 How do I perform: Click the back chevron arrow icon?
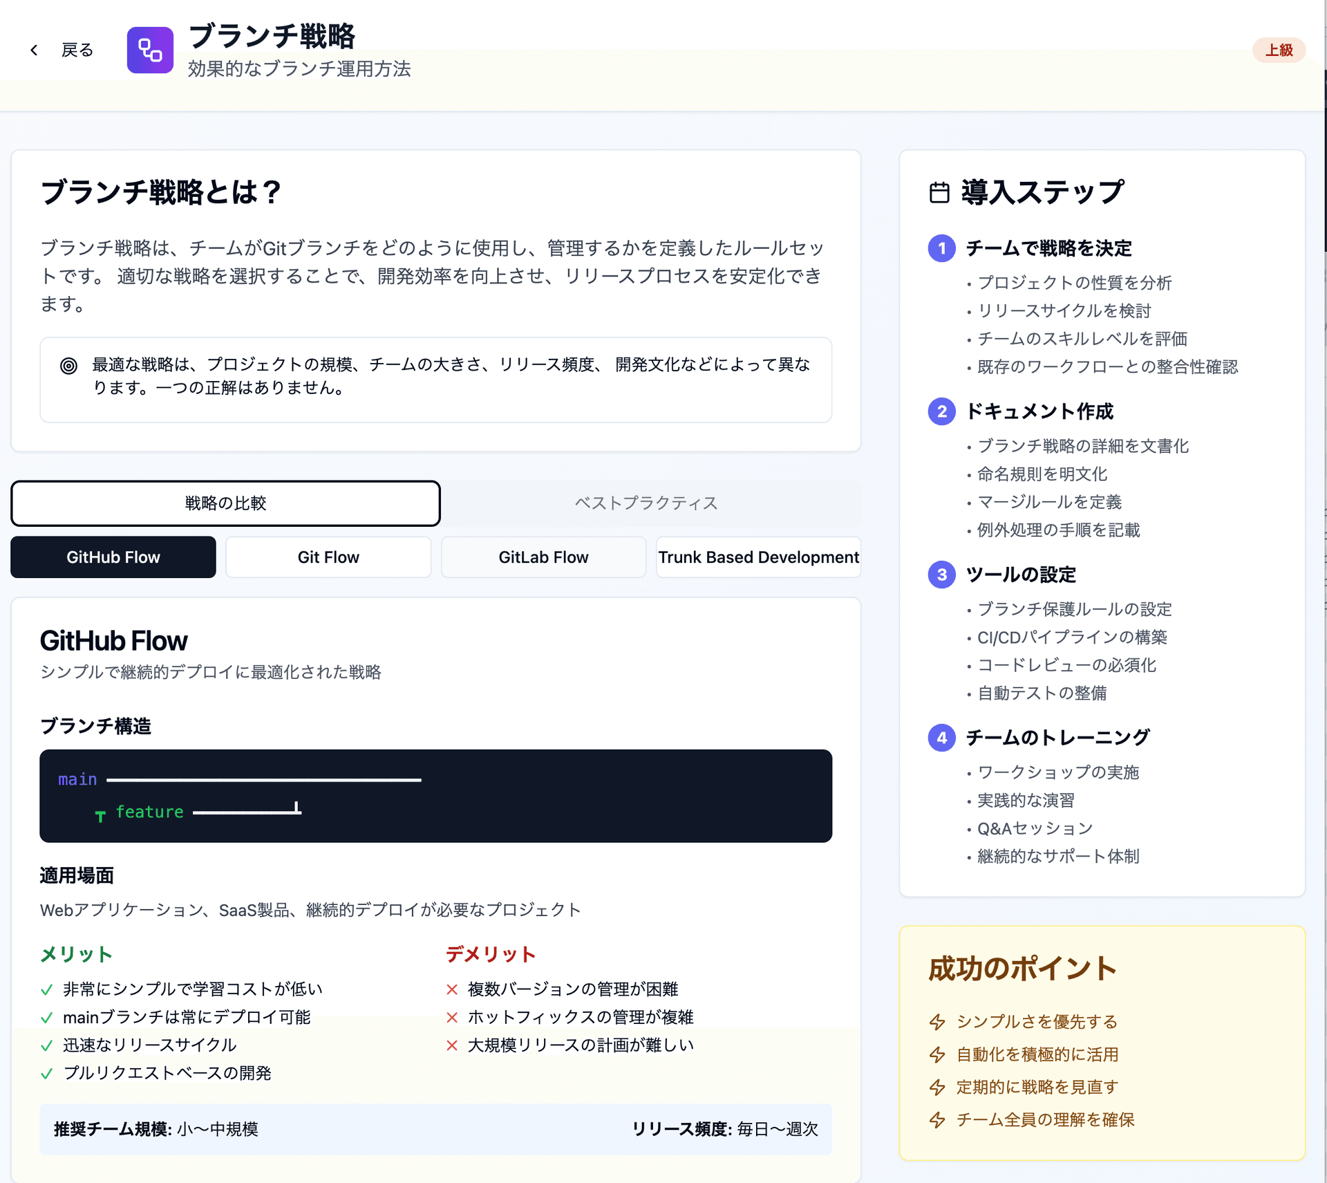34,50
